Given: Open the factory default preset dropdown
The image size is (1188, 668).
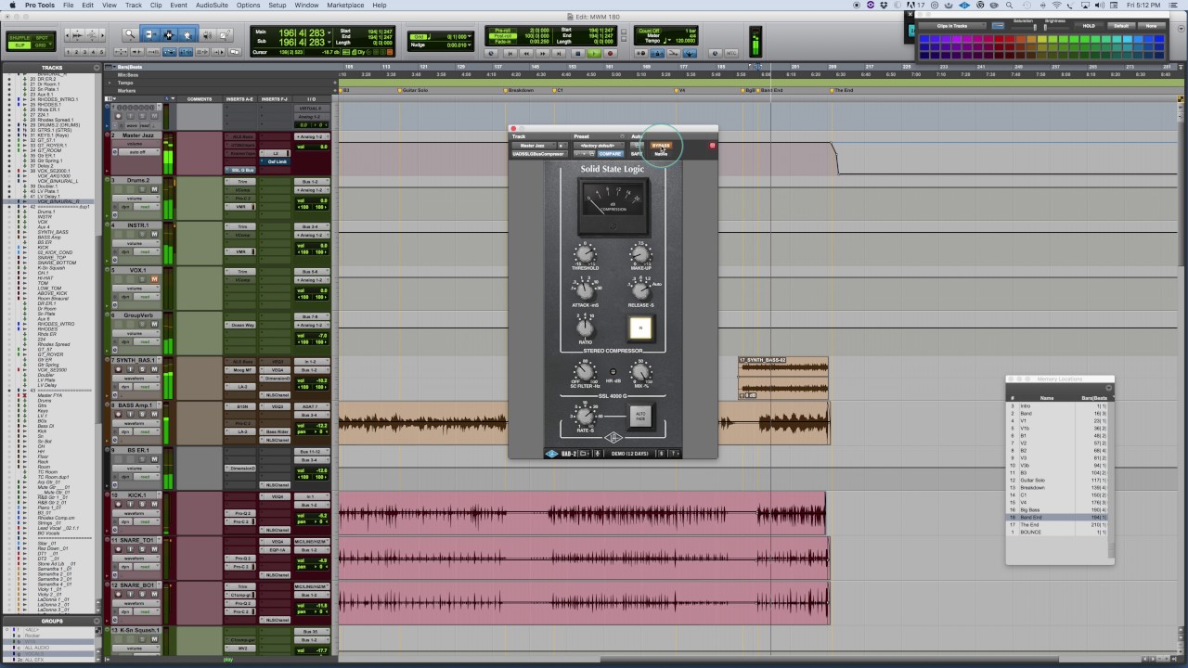Looking at the screenshot, I should (599, 146).
